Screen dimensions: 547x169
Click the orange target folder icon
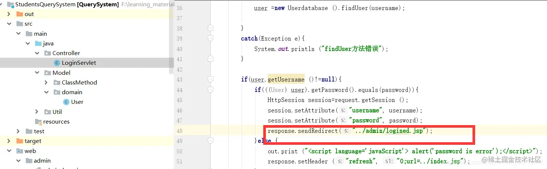click(x=20, y=141)
